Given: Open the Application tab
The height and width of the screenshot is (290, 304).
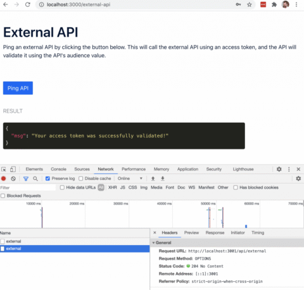Looking at the screenshot, I should 187,169.
